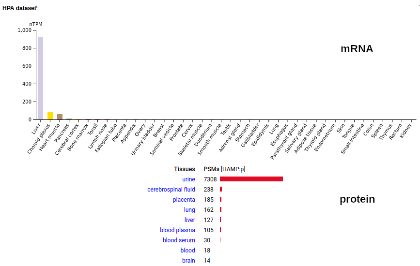Select the placenta tissue link
420x266 pixels.
tap(184, 200)
